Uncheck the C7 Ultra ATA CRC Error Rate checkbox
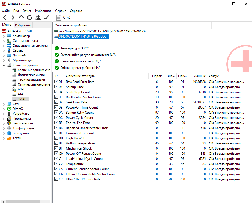252x203 pixels. click(56, 179)
